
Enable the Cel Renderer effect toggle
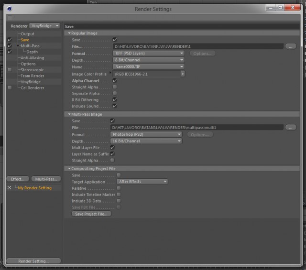coord(10,87)
